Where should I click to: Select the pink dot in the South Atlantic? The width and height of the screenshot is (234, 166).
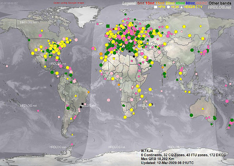point(108,100)
